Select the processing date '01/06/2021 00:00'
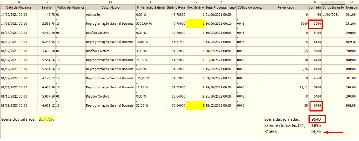 [221, 15]
